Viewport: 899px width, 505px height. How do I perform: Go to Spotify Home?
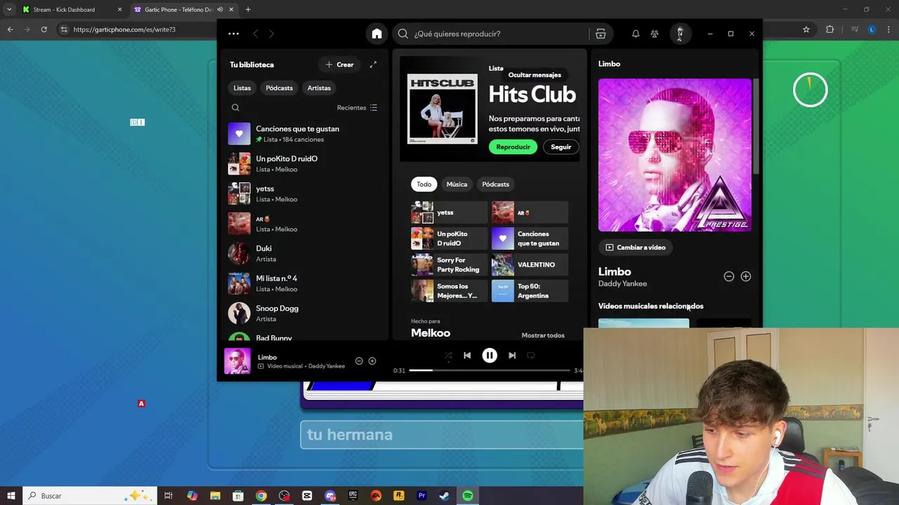377,34
